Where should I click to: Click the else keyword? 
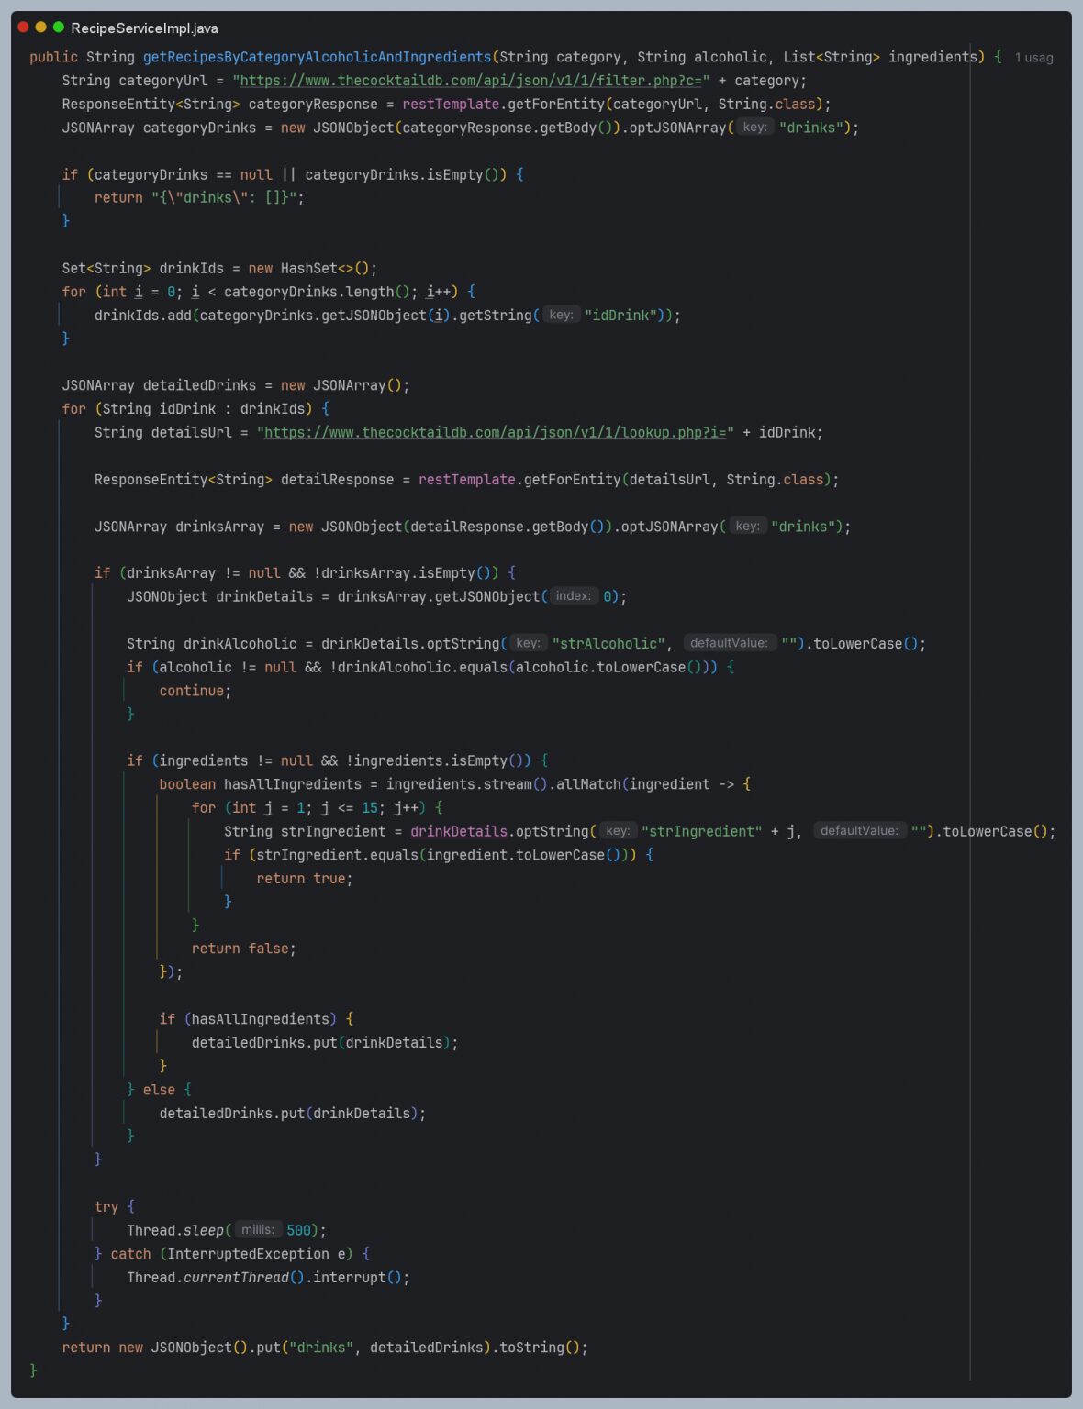pyautogui.click(x=159, y=1090)
